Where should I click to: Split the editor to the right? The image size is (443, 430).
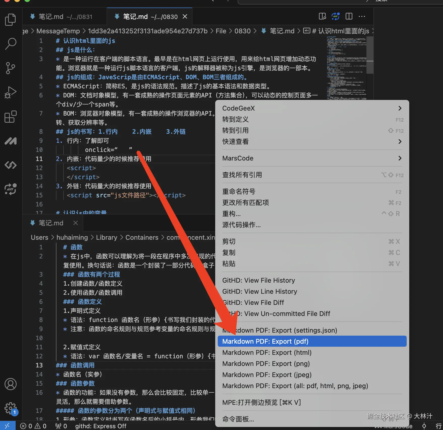349,16
